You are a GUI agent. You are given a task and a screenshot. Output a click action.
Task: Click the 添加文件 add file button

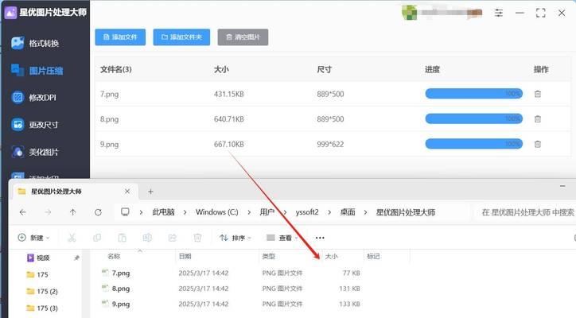(120, 37)
